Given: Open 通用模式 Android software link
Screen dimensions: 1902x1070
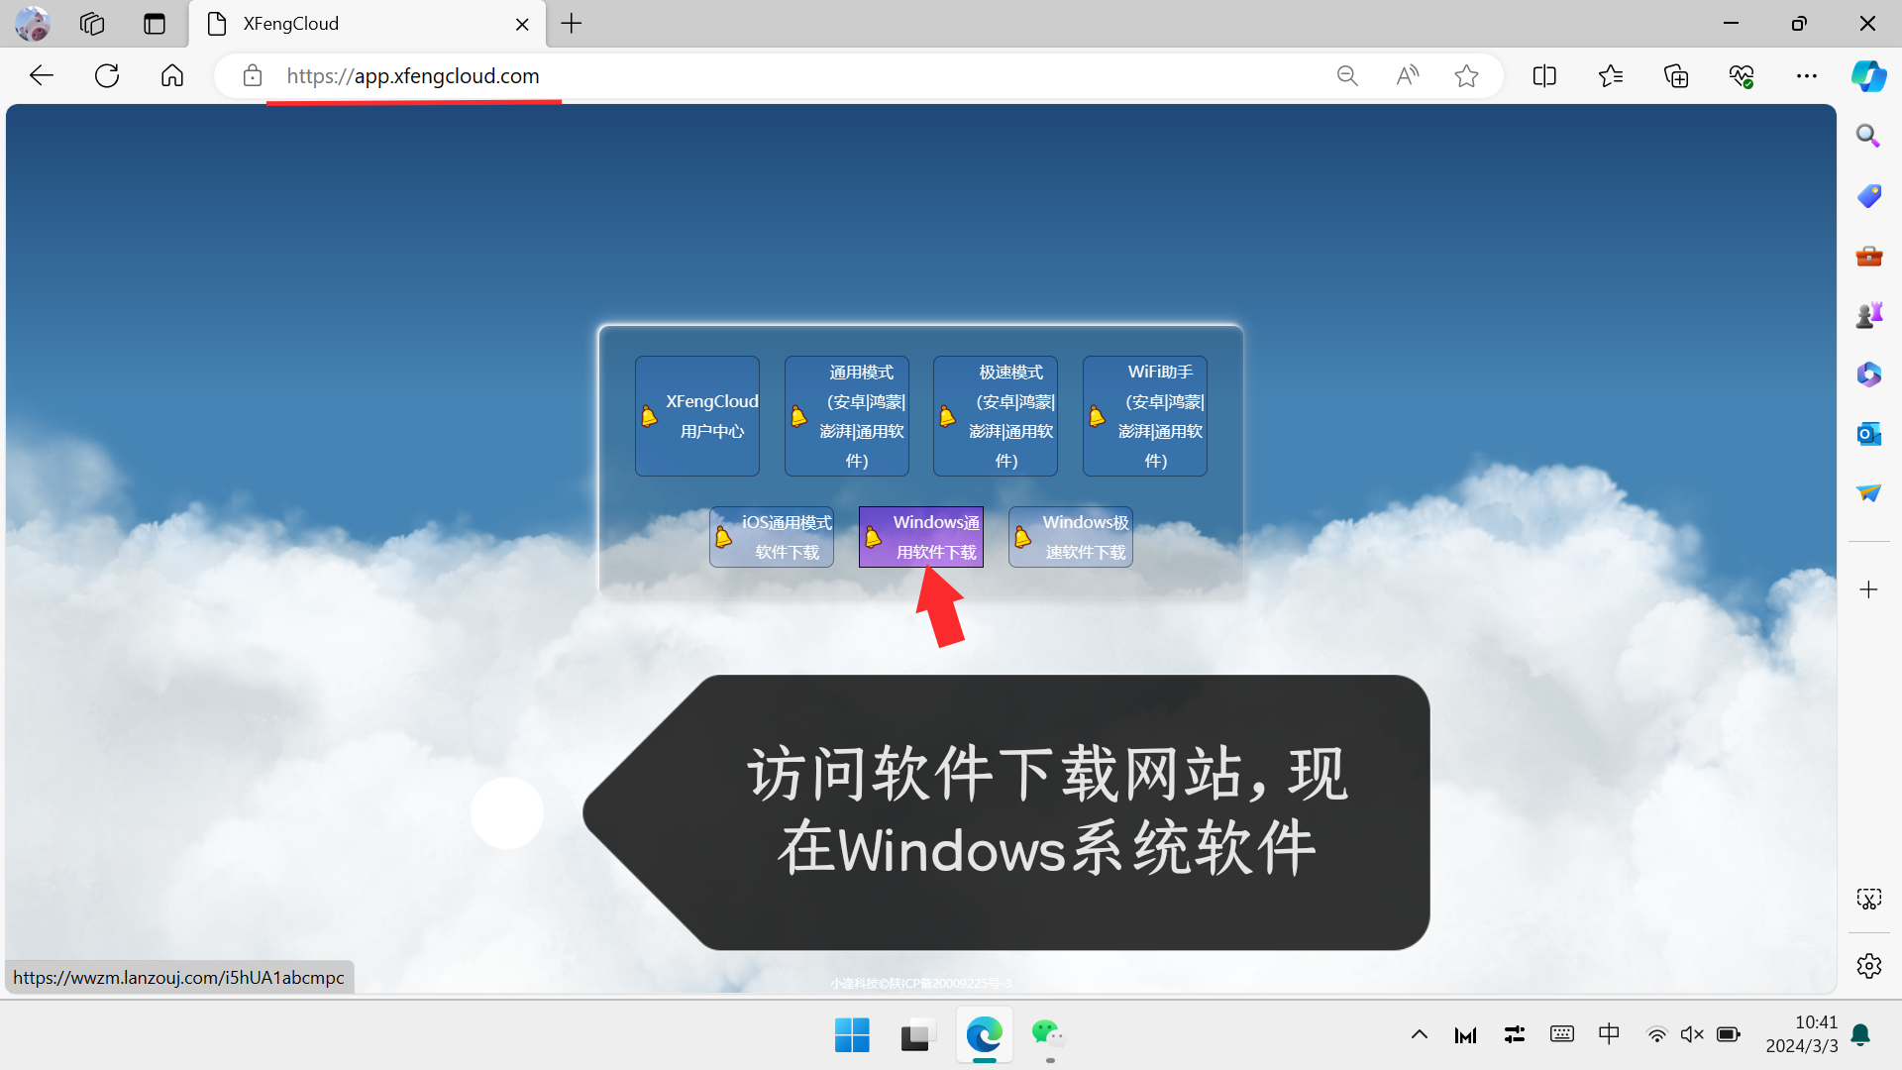Looking at the screenshot, I should [847, 416].
